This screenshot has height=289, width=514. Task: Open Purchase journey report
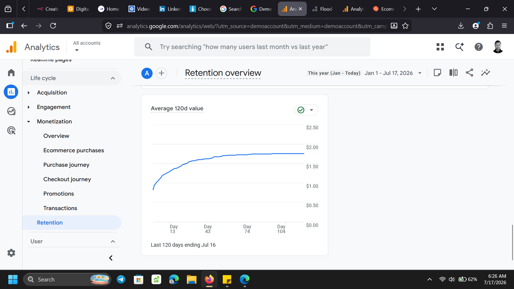click(x=66, y=165)
